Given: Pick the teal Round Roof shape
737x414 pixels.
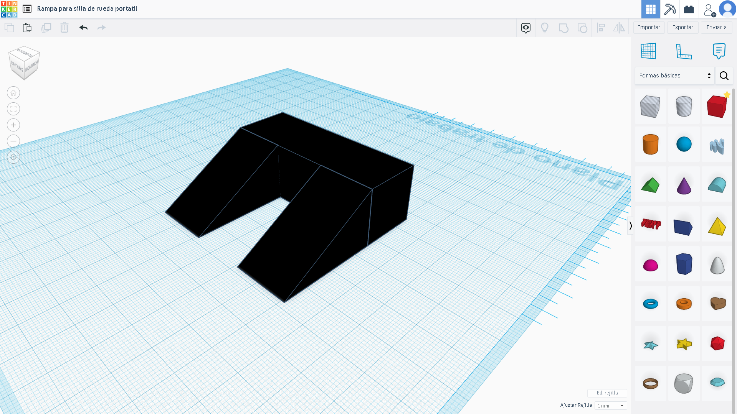Looking at the screenshot, I should 717,185.
